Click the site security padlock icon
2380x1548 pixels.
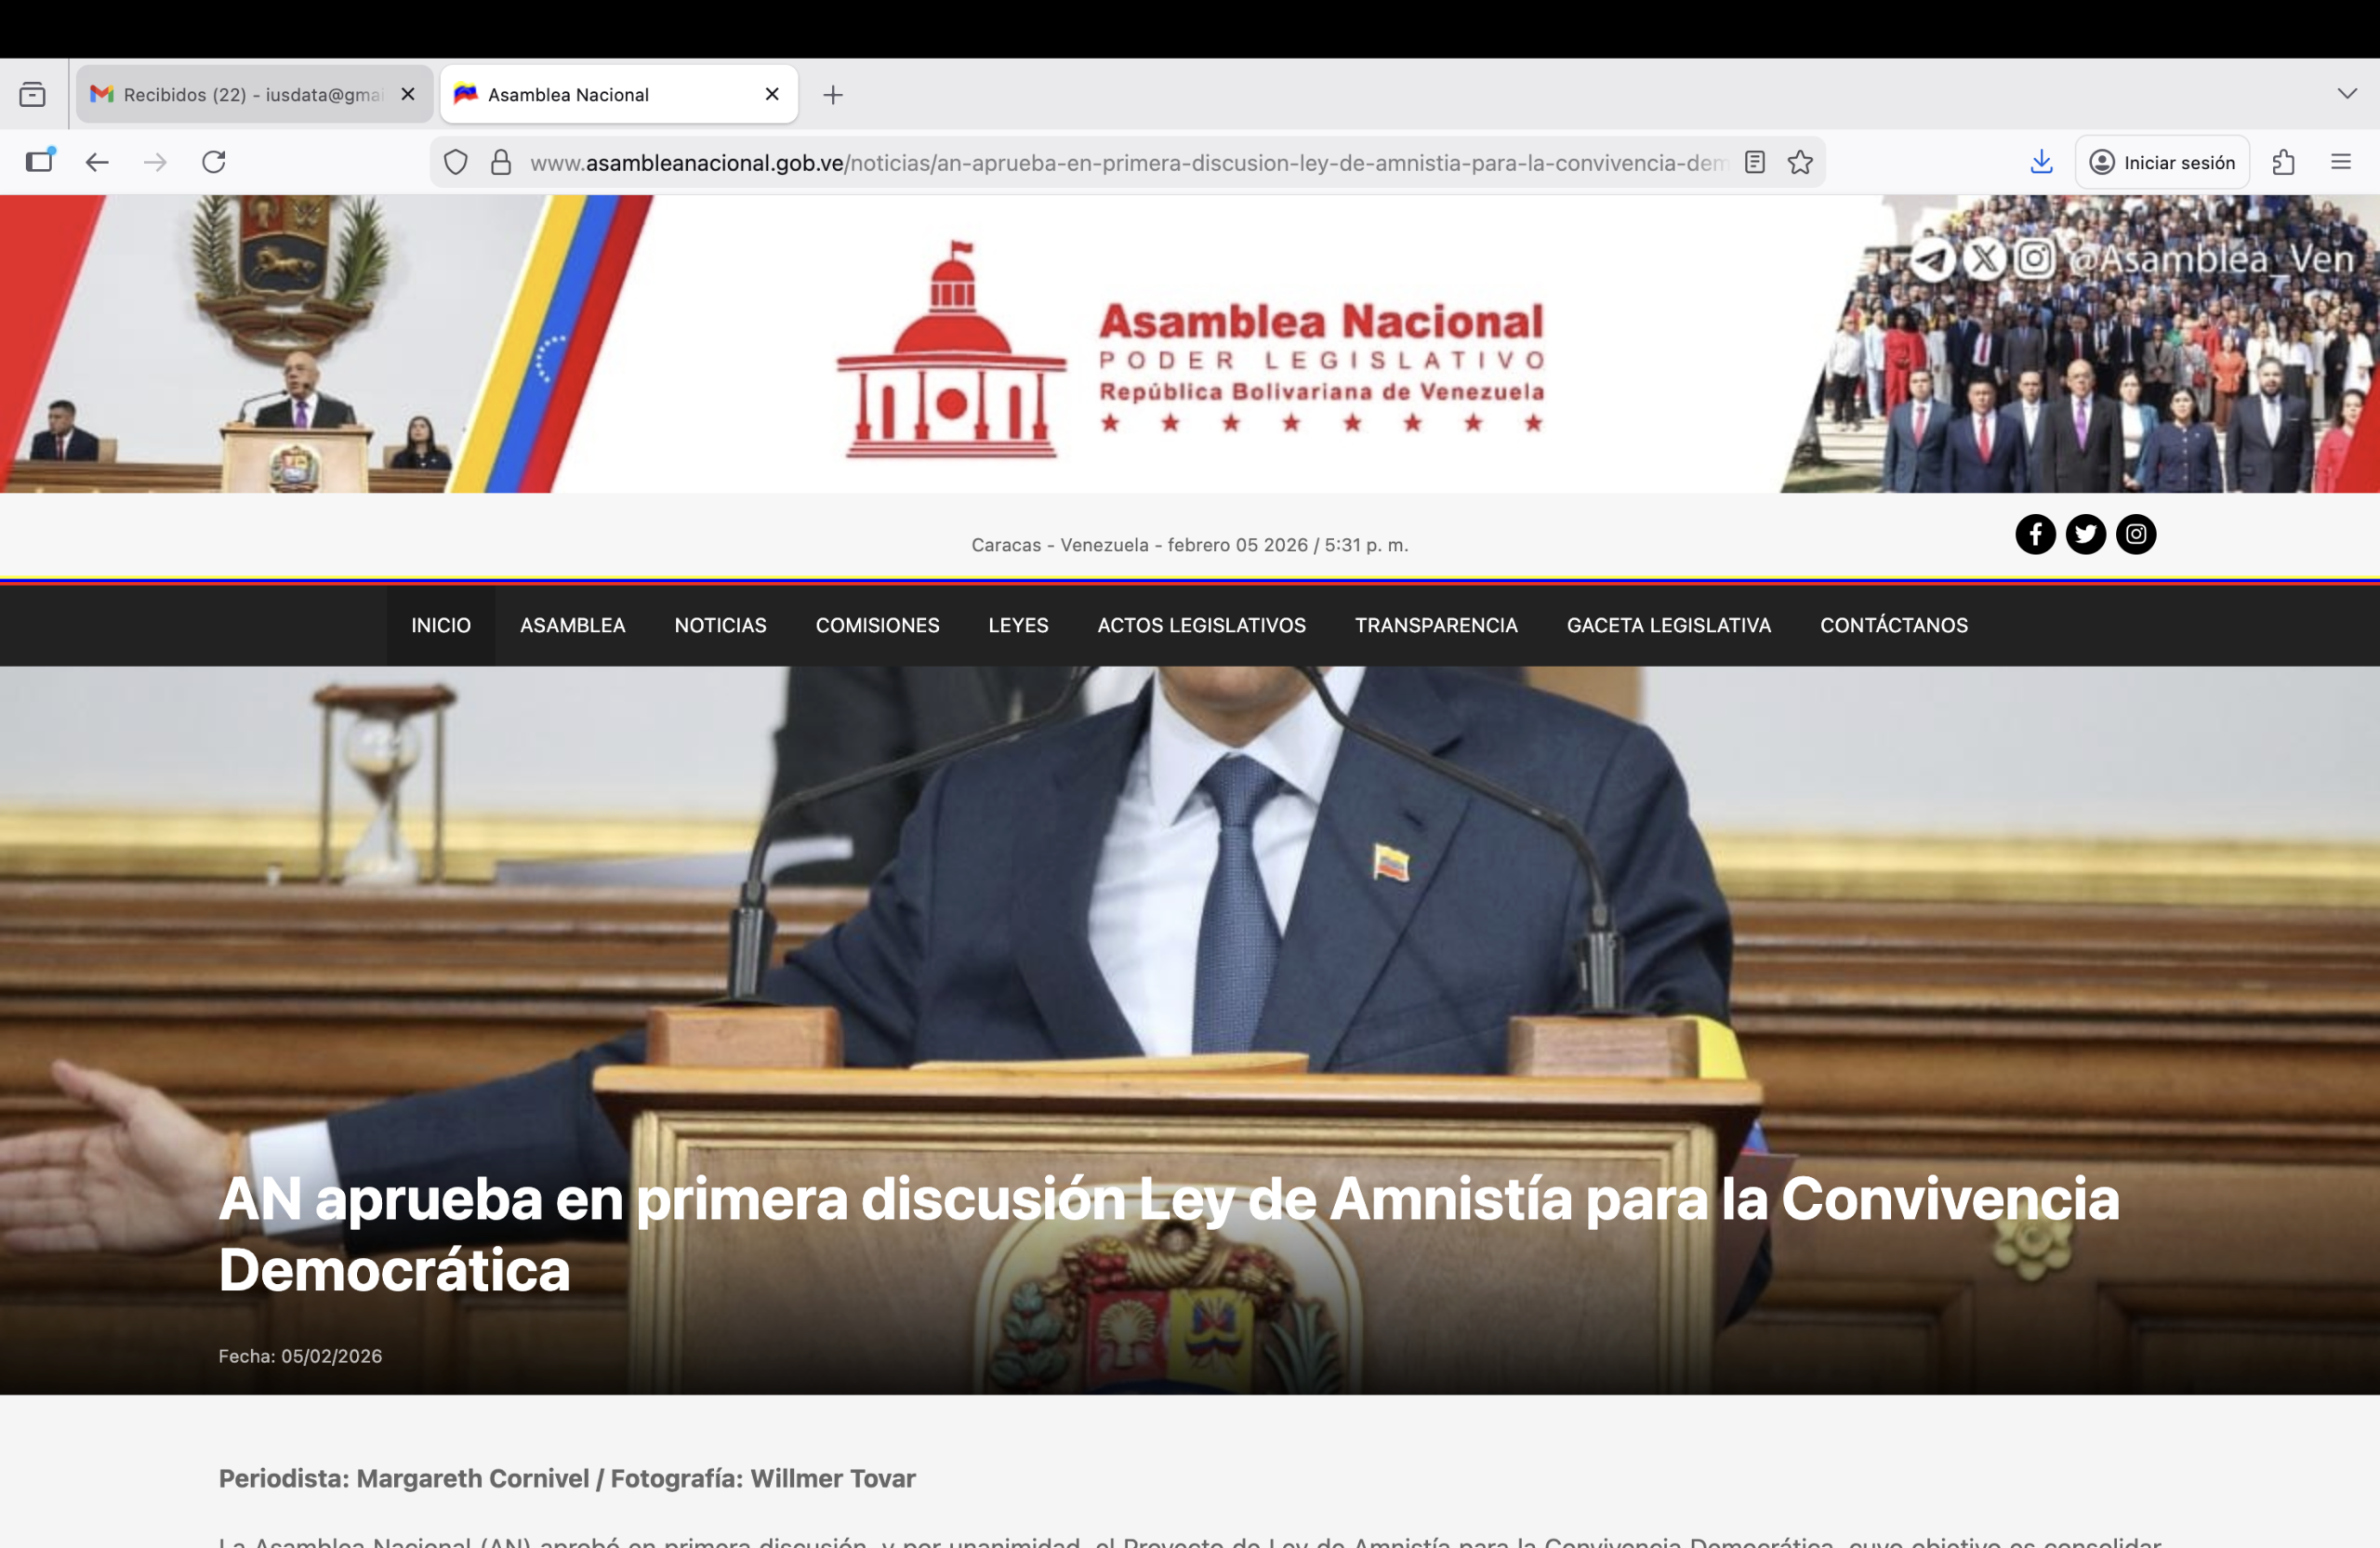pyautogui.click(x=501, y=162)
